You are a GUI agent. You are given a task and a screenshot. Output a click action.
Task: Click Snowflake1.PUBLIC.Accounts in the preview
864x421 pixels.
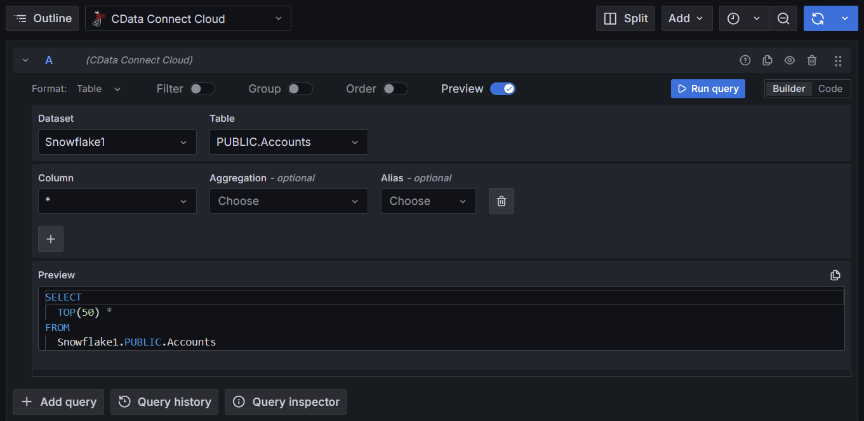136,342
